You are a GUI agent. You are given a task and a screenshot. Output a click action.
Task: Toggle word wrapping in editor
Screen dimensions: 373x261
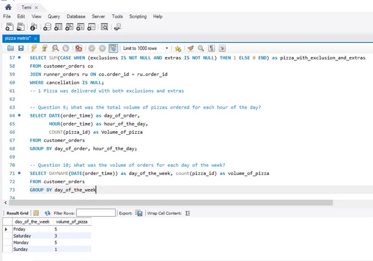[x=222, y=48]
